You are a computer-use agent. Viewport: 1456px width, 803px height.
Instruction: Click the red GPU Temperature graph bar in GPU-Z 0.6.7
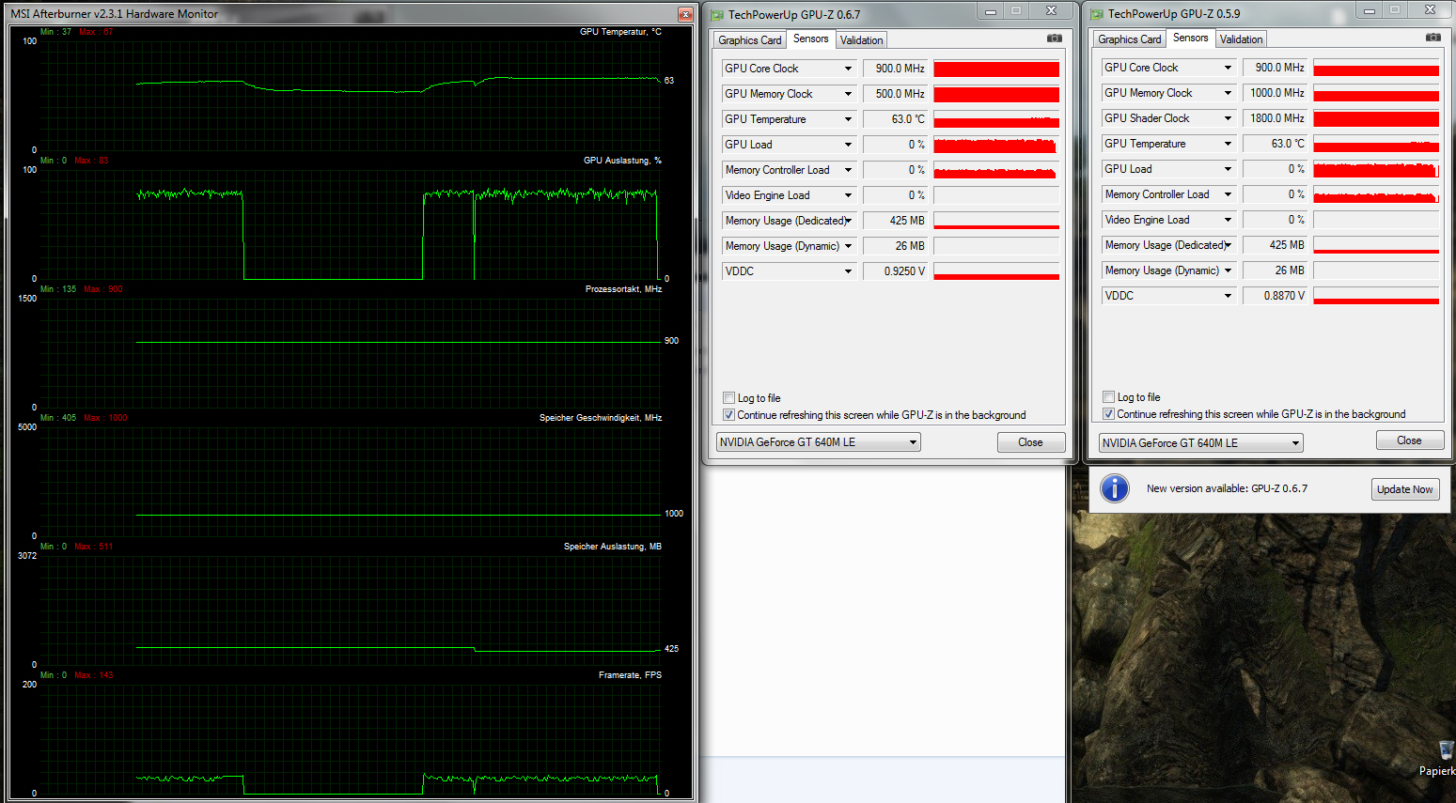(x=996, y=120)
